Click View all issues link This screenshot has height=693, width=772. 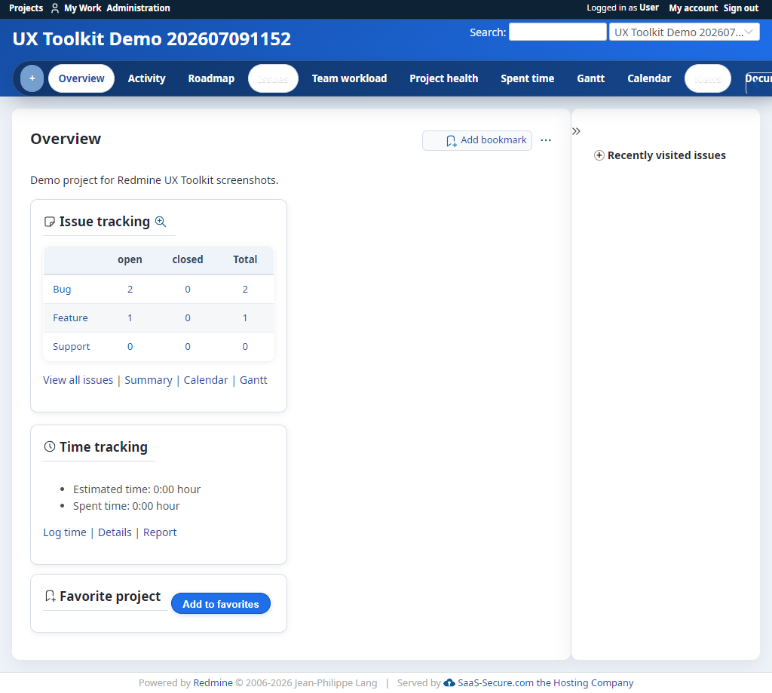78,380
